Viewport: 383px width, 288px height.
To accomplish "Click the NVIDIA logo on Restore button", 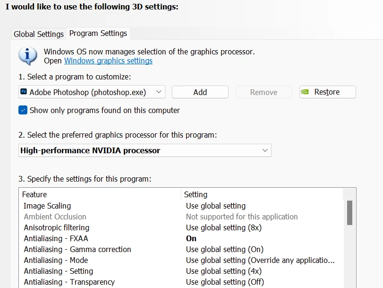I will (x=305, y=92).
